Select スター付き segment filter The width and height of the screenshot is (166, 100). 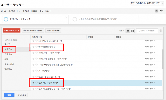click(9, 64)
